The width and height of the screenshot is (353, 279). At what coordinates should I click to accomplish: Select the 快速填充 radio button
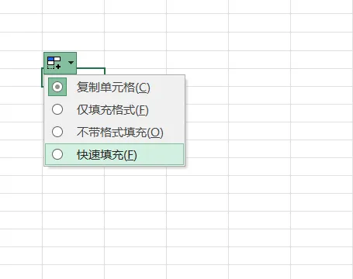[57, 154]
